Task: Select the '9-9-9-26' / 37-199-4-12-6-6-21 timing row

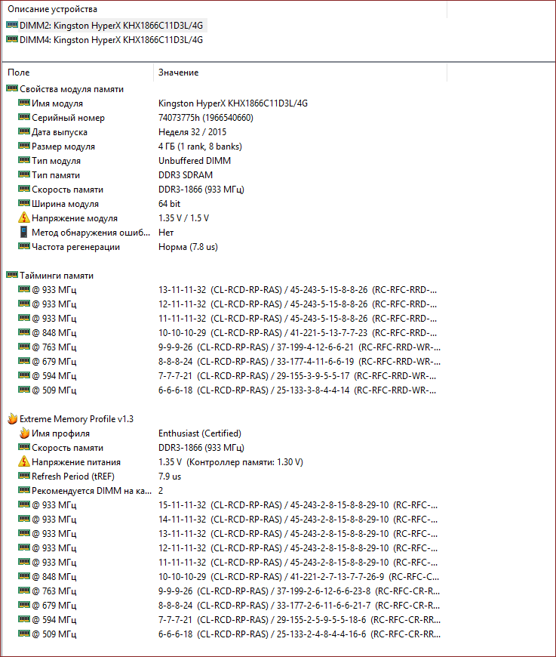Action: pos(229,347)
